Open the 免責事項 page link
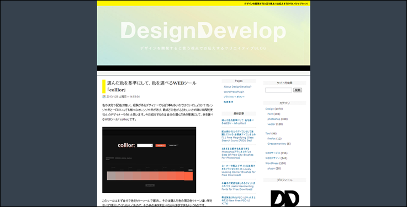This screenshot has height=207, width=407. [229, 102]
